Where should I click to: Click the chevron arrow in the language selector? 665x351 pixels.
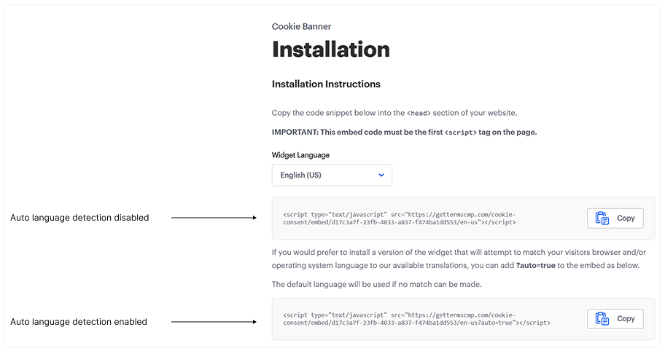click(381, 175)
